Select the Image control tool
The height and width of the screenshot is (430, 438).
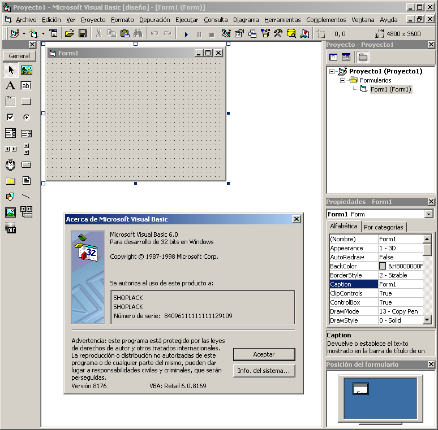11,212
